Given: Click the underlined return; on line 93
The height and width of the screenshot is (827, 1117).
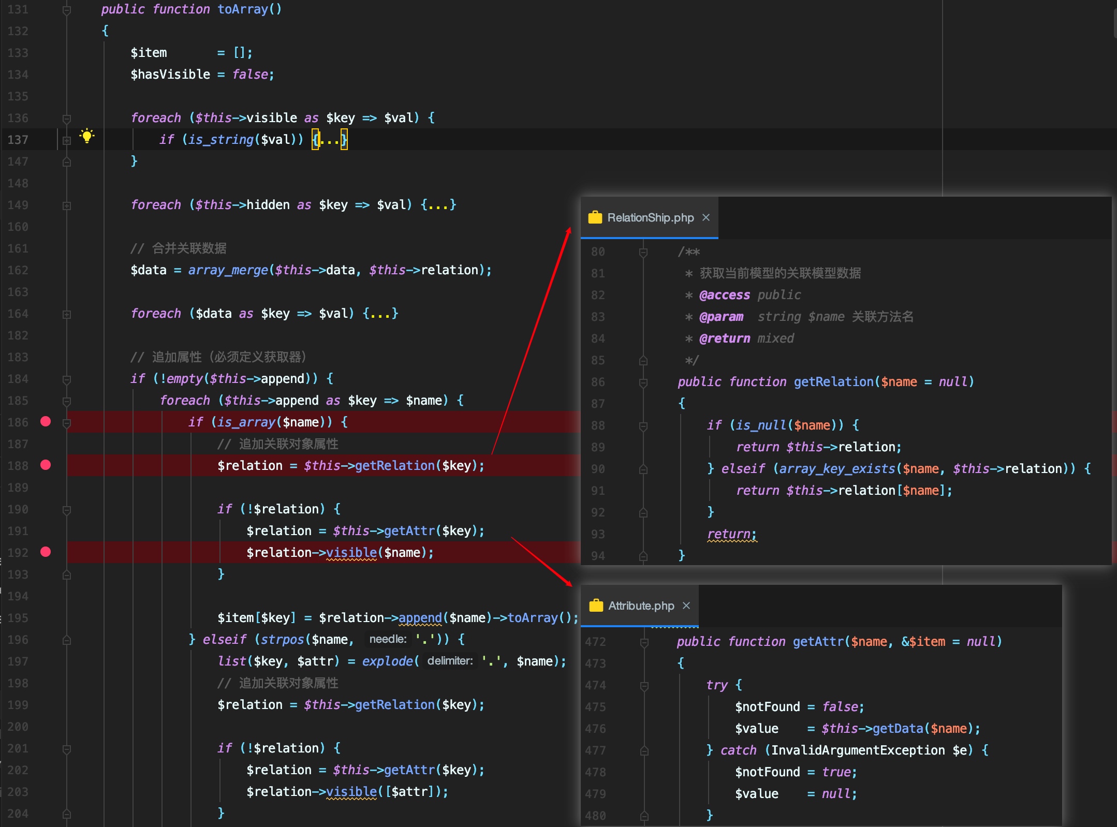Looking at the screenshot, I should tap(732, 534).
